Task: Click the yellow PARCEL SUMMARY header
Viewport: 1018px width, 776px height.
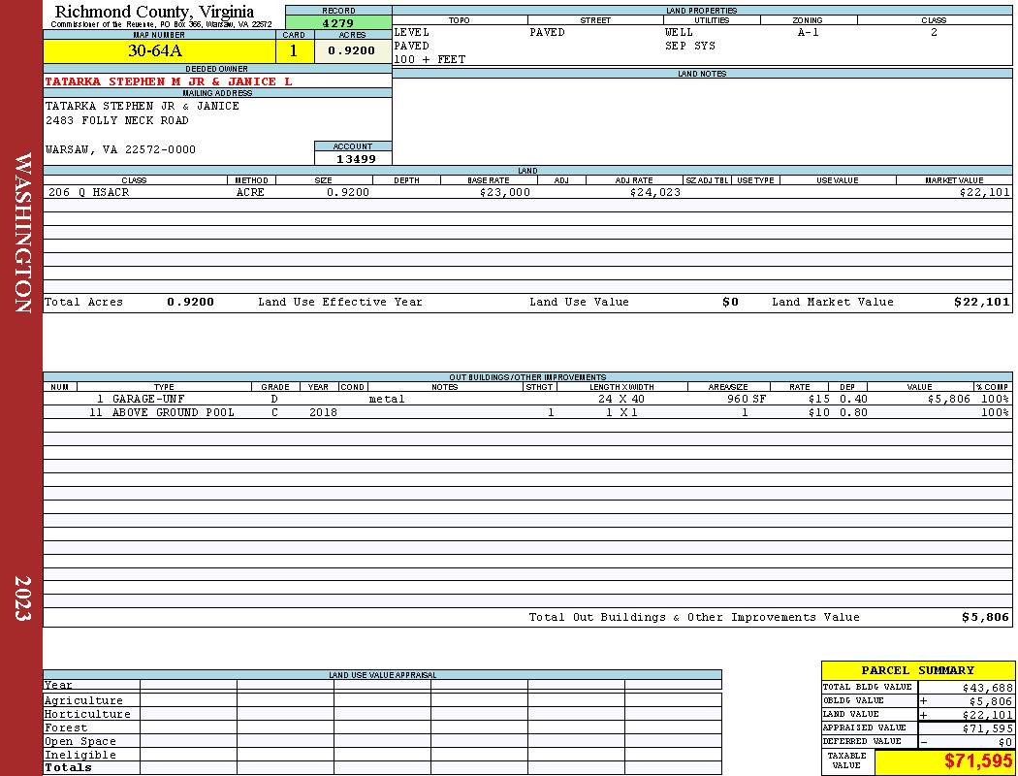Action: click(x=917, y=670)
